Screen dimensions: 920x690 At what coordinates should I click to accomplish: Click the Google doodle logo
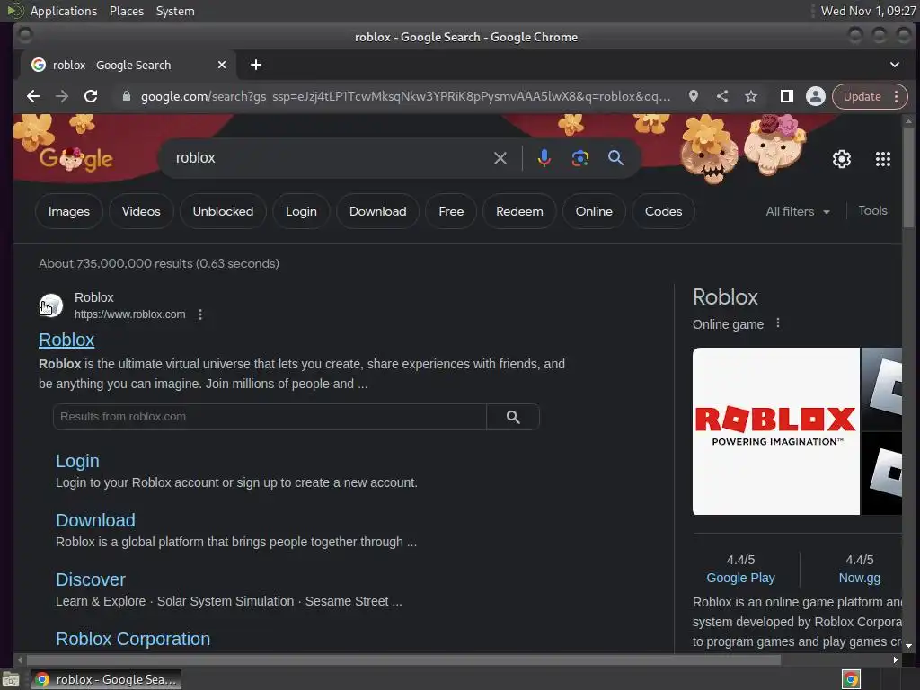coord(76,159)
